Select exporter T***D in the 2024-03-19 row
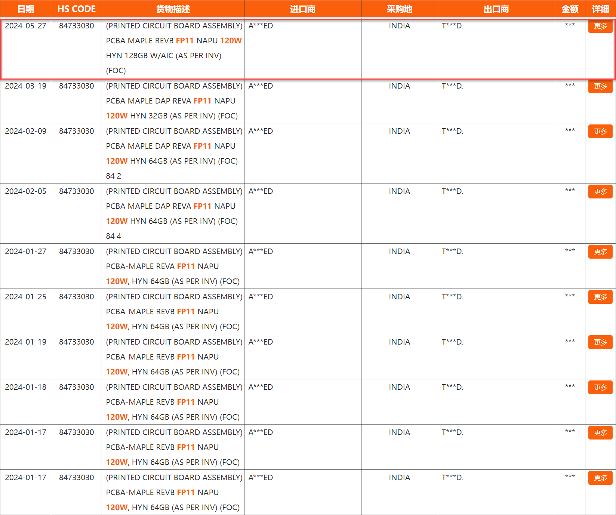The width and height of the screenshot is (616, 515). (x=452, y=86)
